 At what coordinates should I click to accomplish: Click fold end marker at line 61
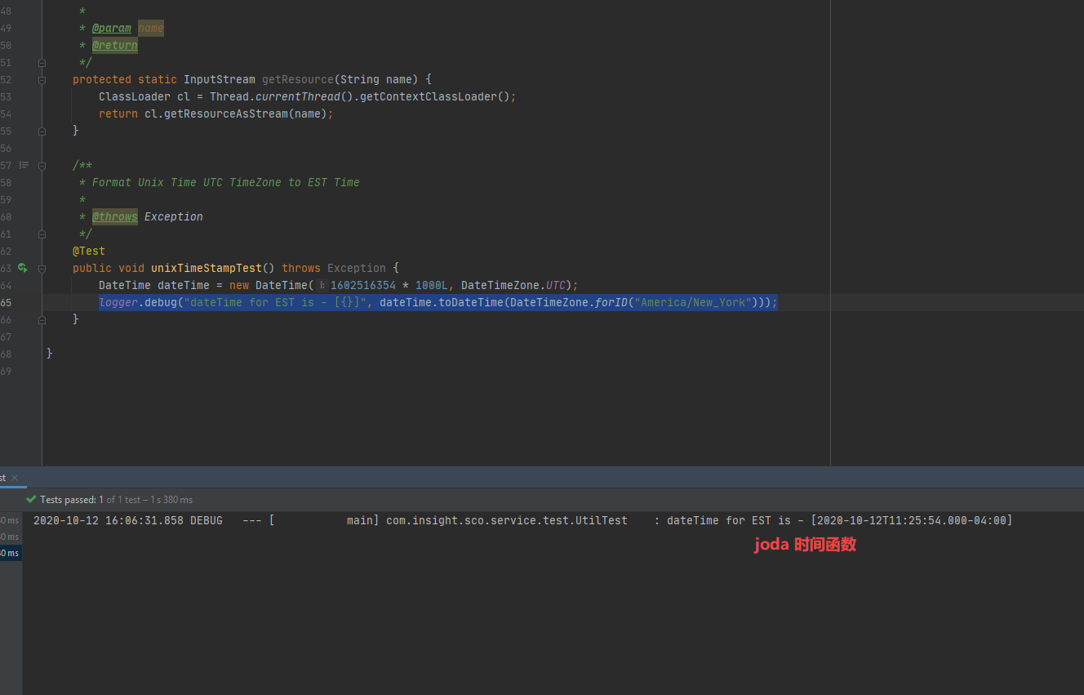[42, 234]
